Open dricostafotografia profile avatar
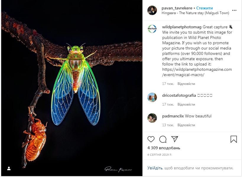242x177 pixels. coord(152,97)
